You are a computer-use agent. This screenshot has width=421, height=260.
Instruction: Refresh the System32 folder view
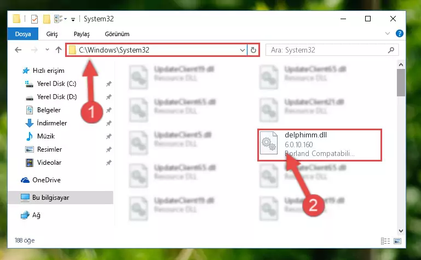(253, 50)
